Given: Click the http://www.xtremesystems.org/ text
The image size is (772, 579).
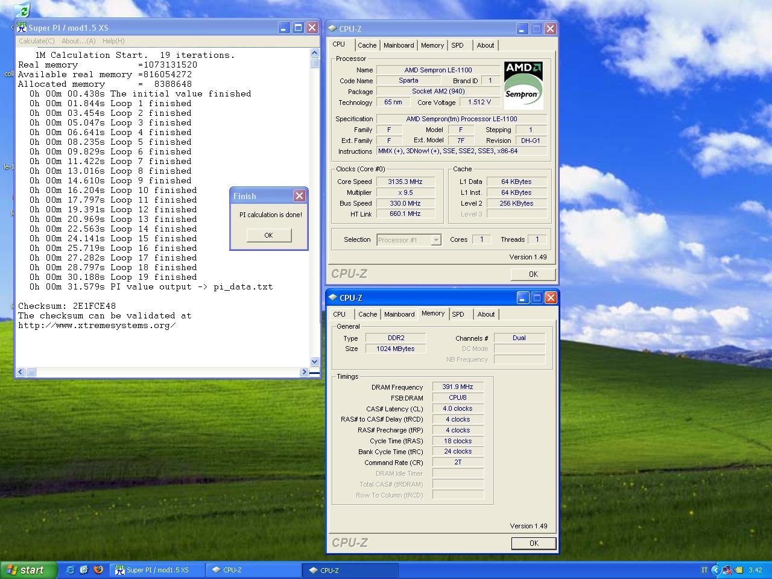Looking at the screenshot, I should click(x=97, y=325).
